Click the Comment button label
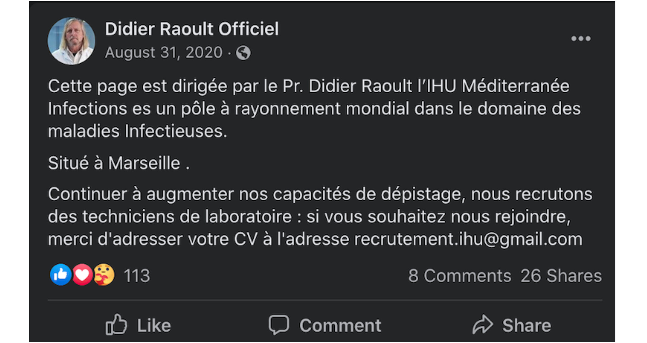 pyautogui.click(x=340, y=325)
